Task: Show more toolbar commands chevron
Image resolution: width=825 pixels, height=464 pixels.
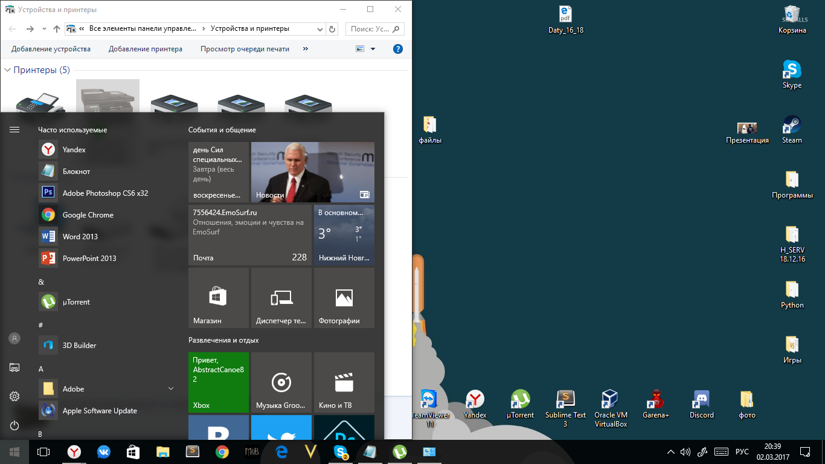Action: coord(305,49)
